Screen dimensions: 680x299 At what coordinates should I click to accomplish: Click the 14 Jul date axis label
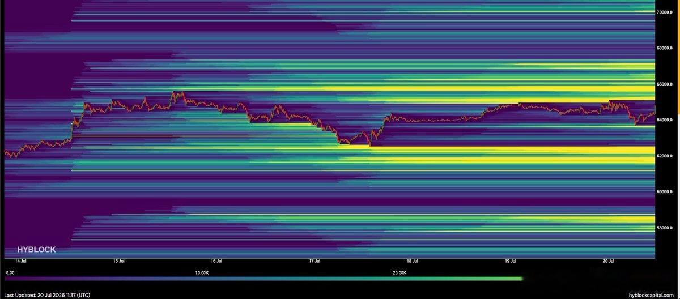coord(21,261)
